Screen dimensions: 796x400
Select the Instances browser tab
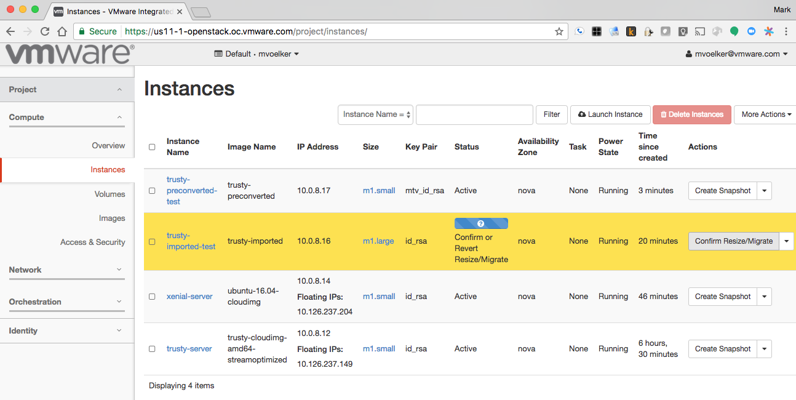point(117,12)
